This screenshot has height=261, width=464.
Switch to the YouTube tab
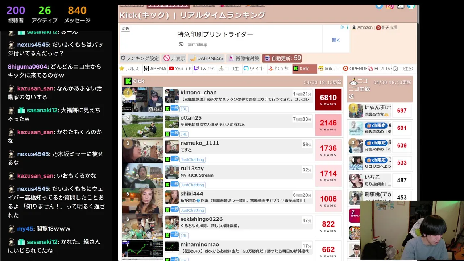point(181,69)
